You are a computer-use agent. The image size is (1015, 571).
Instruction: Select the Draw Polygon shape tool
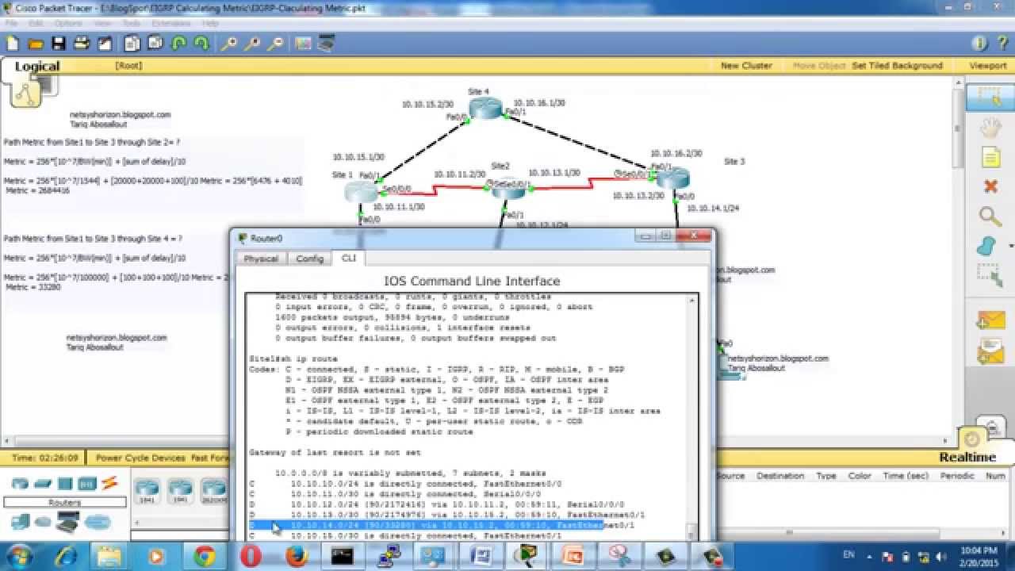pos(986,246)
